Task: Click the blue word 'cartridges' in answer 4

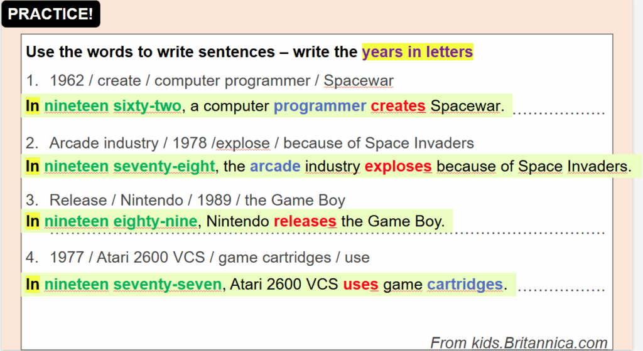Action: [465, 285]
